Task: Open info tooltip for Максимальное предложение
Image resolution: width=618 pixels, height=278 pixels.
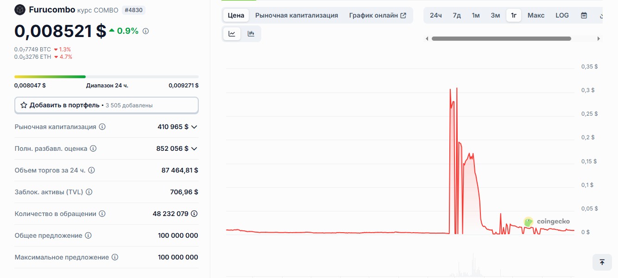Action: coord(115,257)
